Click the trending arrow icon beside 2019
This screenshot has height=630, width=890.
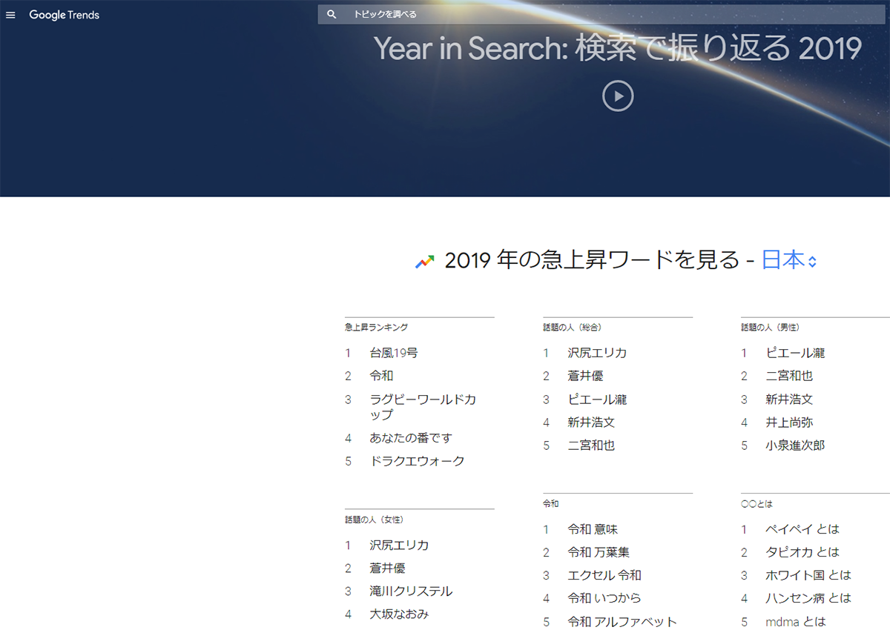(x=424, y=261)
